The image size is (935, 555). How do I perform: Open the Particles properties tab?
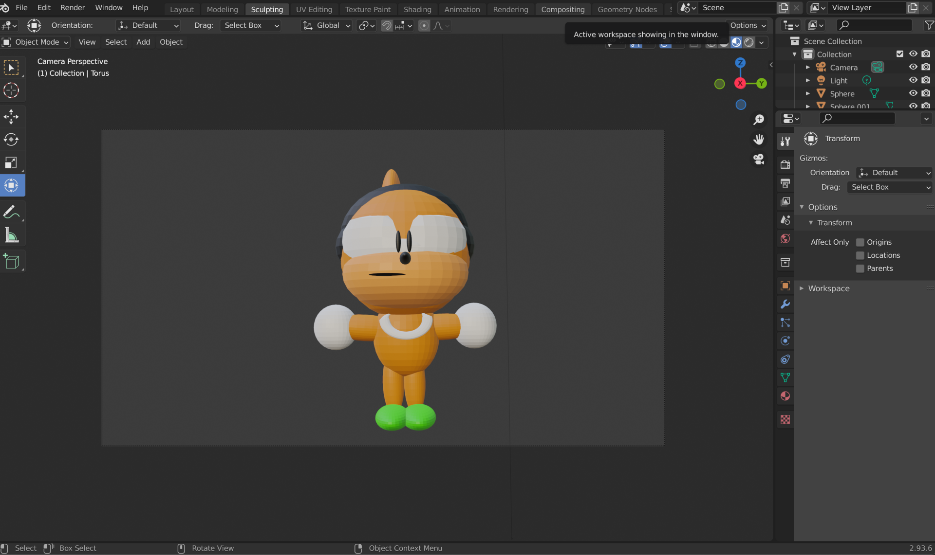click(785, 322)
